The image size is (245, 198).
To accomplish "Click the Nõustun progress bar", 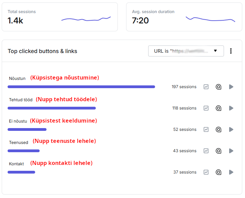I will [81, 87].
